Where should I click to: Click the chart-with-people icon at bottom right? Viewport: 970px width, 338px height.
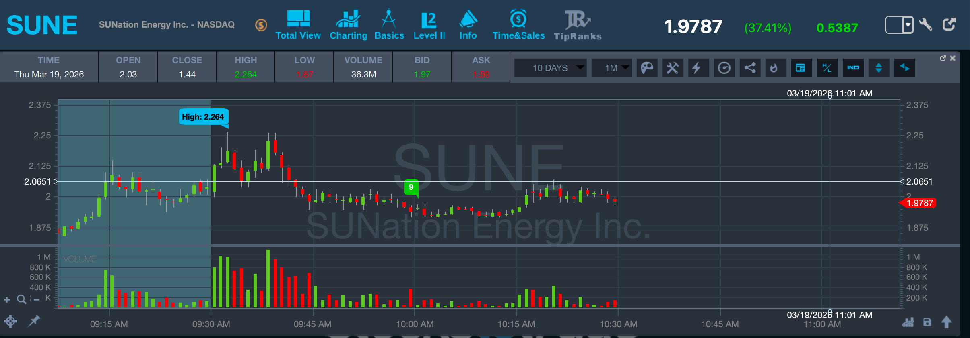point(908,322)
